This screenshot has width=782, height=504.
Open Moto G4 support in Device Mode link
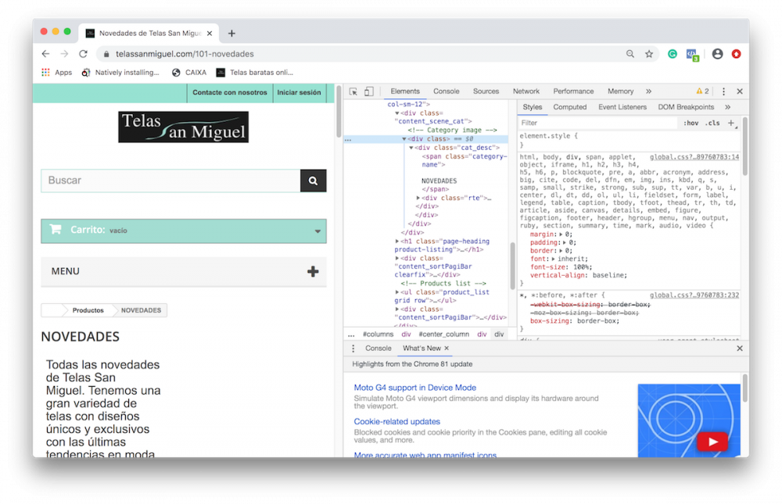pos(415,388)
